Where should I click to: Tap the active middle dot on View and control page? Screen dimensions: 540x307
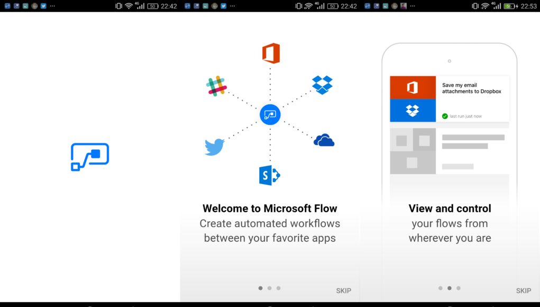(450, 288)
